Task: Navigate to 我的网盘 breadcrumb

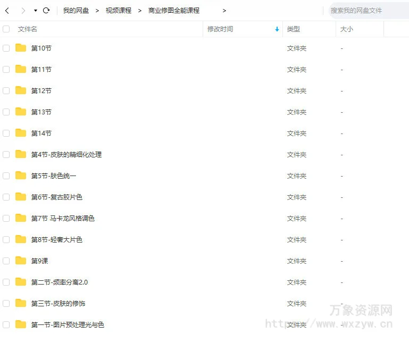Action: pyautogui.click(x=76, y=11)
